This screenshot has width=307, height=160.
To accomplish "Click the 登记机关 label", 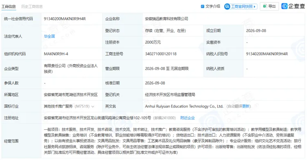I will [x=113, y=95].
